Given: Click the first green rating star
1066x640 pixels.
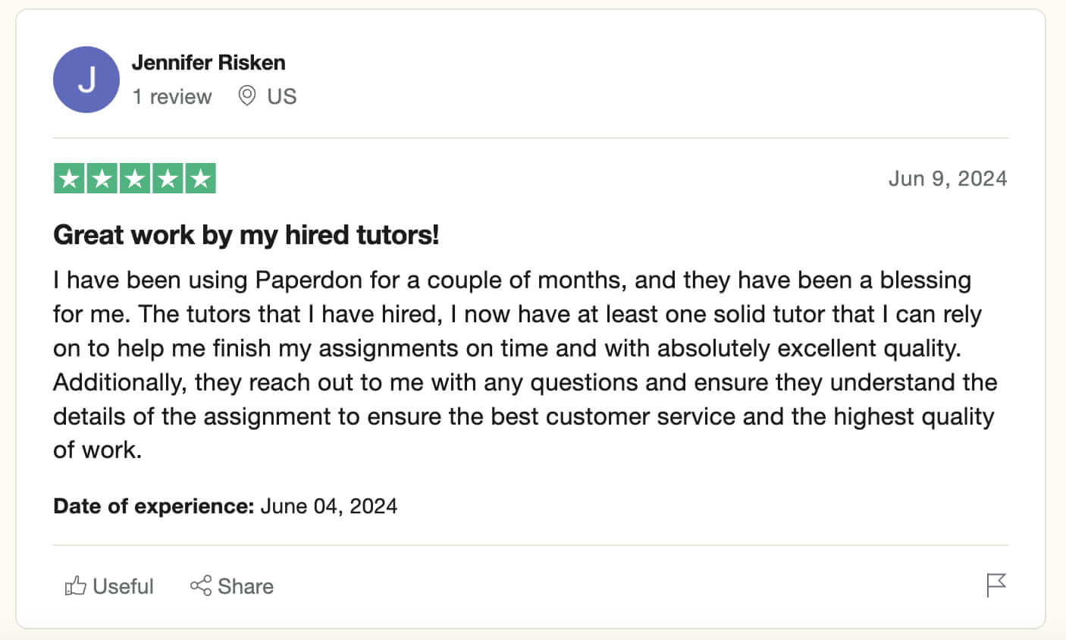Looking at the screenshot, I should pos(69,179).
